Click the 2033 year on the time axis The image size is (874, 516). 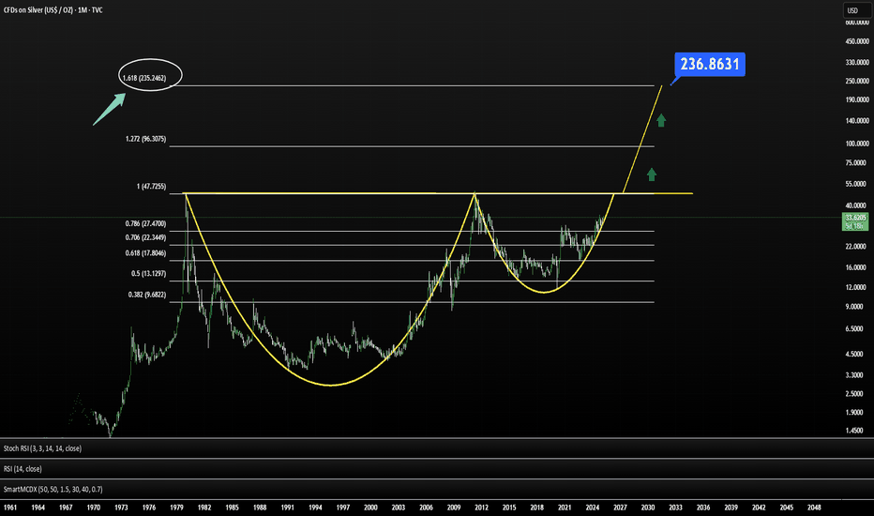675,508
